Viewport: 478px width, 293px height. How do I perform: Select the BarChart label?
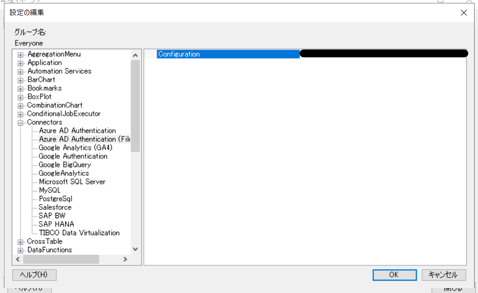pos(41,80)
